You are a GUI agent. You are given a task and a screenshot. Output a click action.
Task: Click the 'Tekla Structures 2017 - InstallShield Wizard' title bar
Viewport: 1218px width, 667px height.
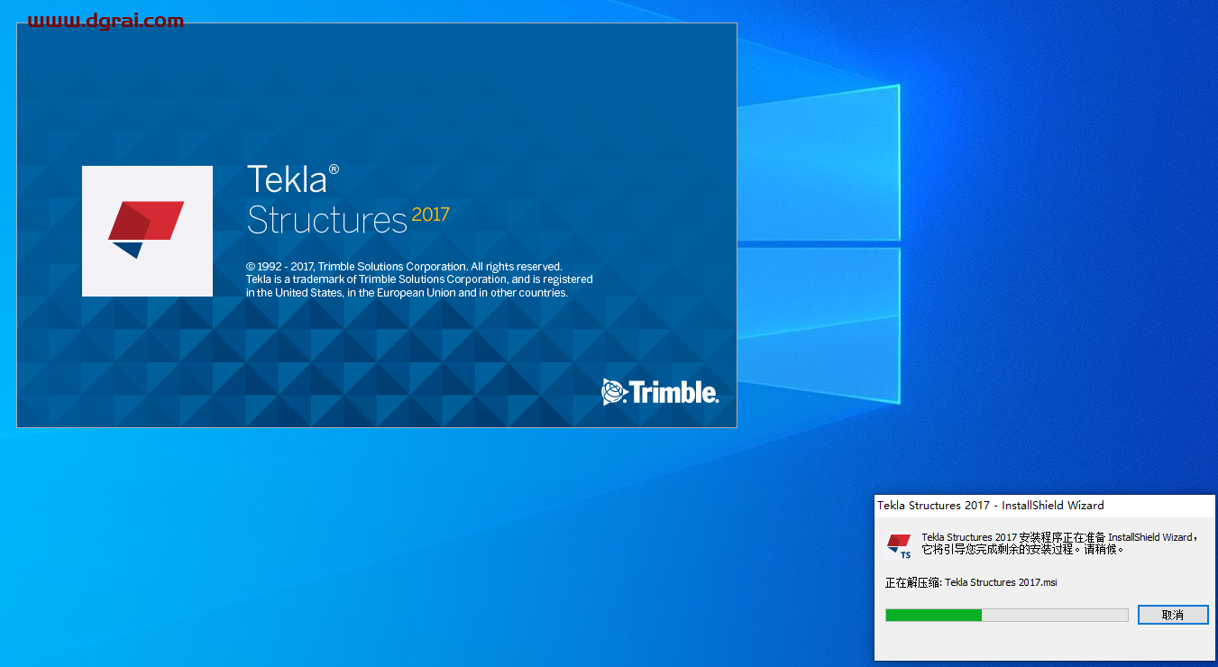1045,506
